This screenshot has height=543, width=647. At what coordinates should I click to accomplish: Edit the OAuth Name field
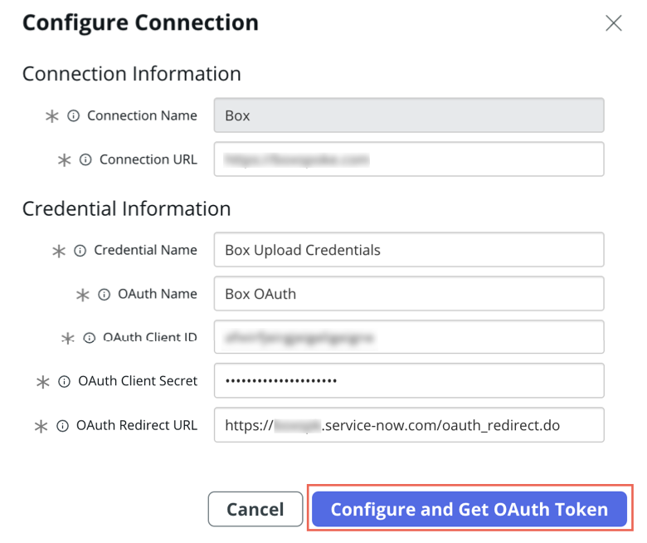409,294
